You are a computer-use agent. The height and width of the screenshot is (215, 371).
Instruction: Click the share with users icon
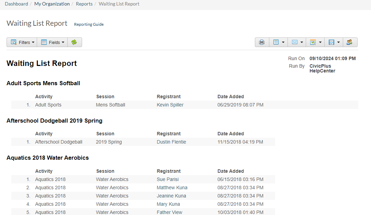(x=349, y=42)
